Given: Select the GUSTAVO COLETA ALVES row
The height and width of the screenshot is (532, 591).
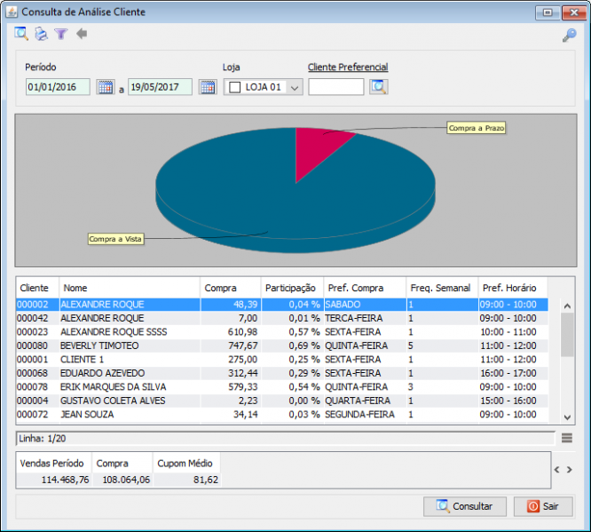Looking at the screenshot, I should click(282, 401).
